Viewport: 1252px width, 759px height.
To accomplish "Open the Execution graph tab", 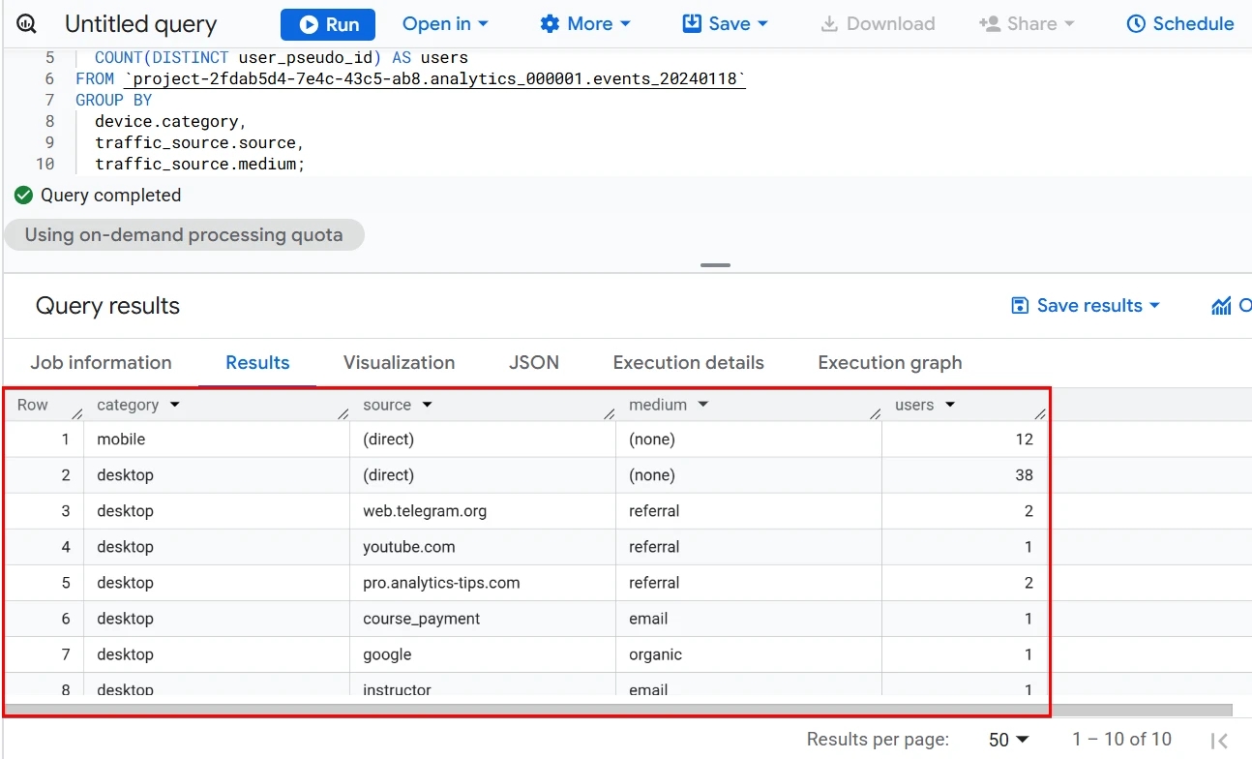I will (x=890, y=363).
